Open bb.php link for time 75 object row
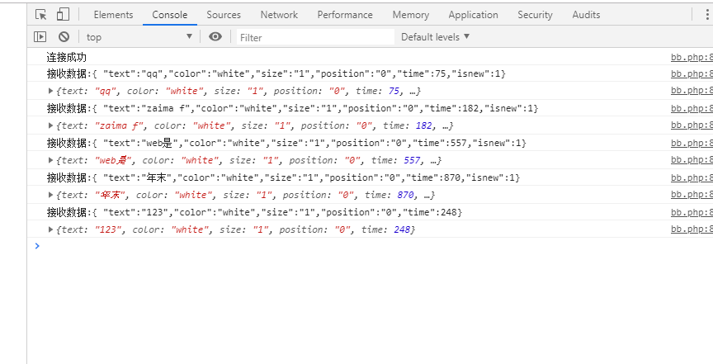Image resolution: width=713 pixels, height=364 pixels. [x=692, y=91]
